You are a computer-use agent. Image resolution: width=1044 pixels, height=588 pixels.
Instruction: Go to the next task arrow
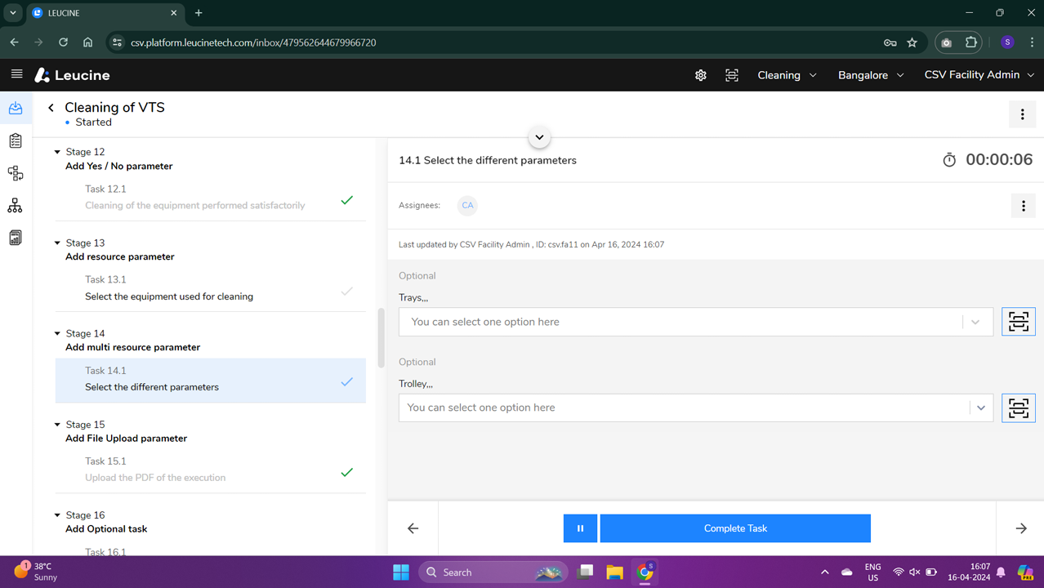tap(1021, 528)
